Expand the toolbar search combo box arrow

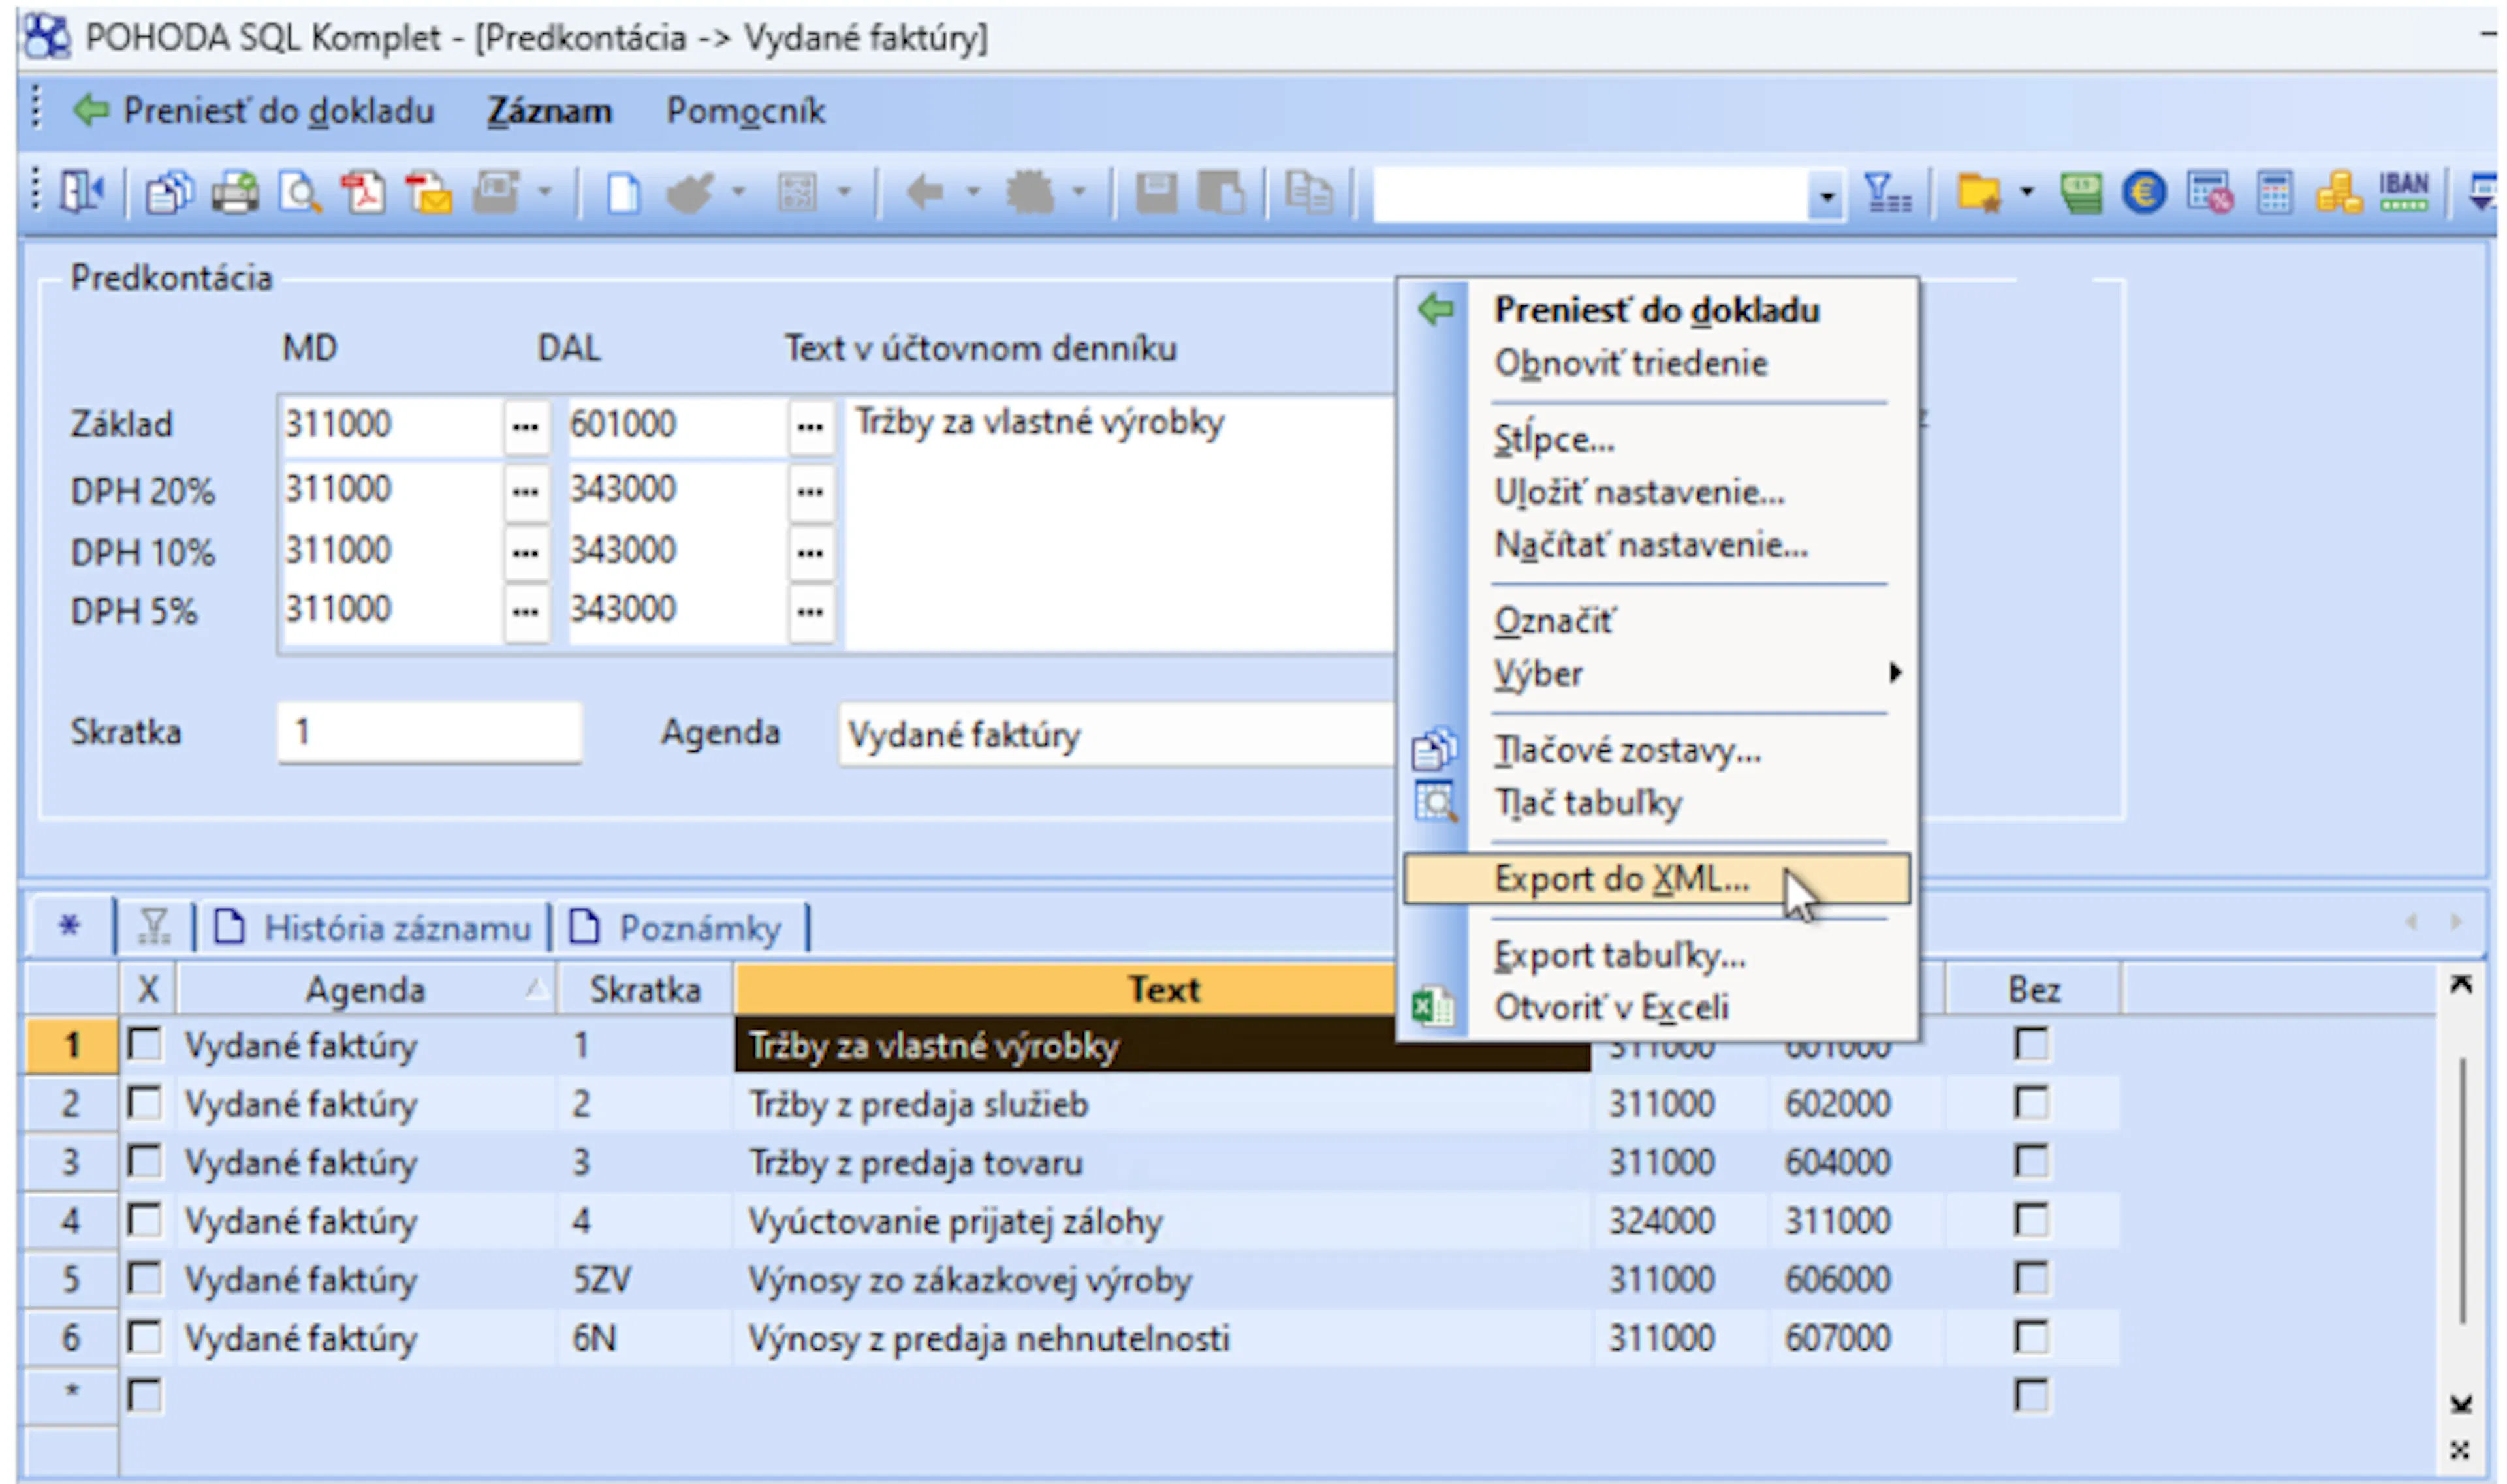point(1825,195)
